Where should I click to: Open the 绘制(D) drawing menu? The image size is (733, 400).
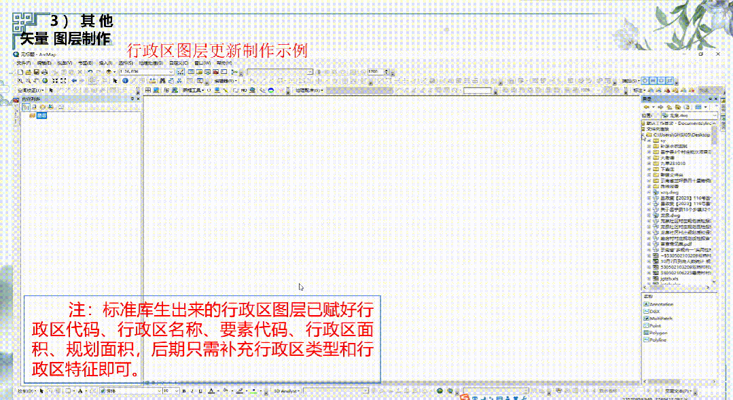[x=26, y=391]
